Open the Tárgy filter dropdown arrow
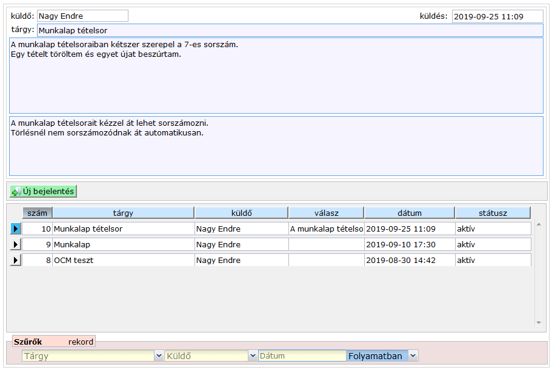 click(159, 356)
